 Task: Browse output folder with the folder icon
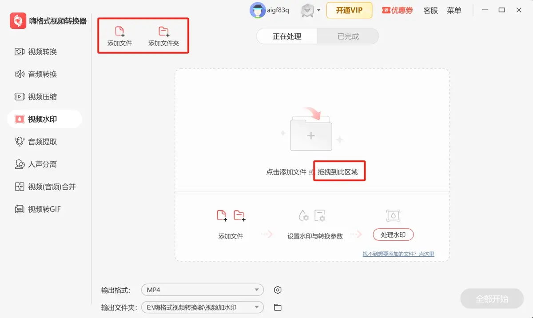tap(278, 307)
